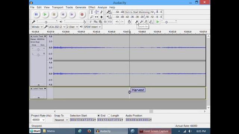Open the View menu
The image size is (239, 134).
pos(47,7)
